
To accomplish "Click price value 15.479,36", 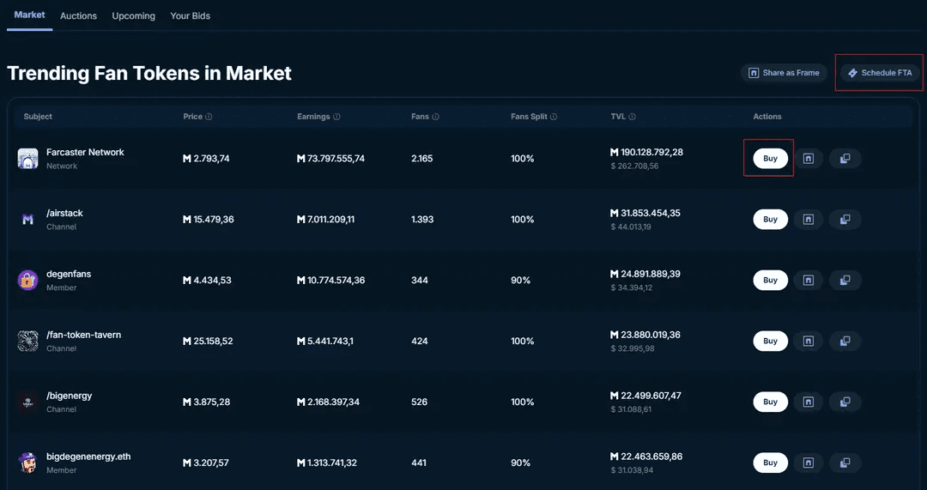I will click(x=208, y=220).
